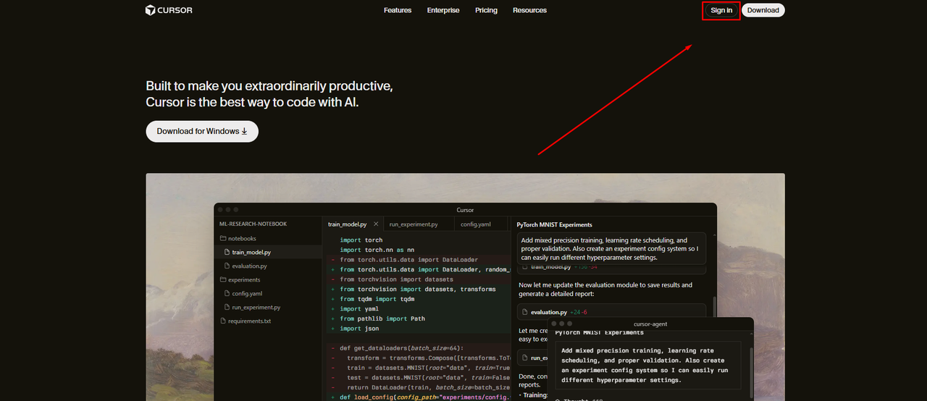Click the 'import json' code line

pyautogui.click(x=359, y=328)
